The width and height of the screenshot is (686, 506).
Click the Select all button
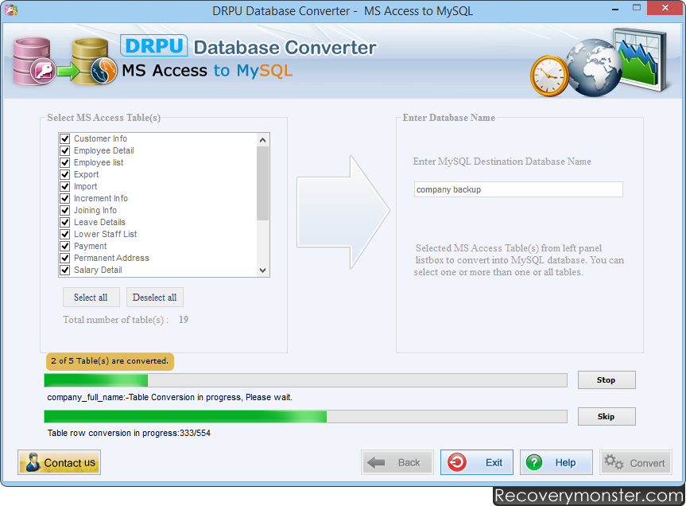(x=91, y=298)
